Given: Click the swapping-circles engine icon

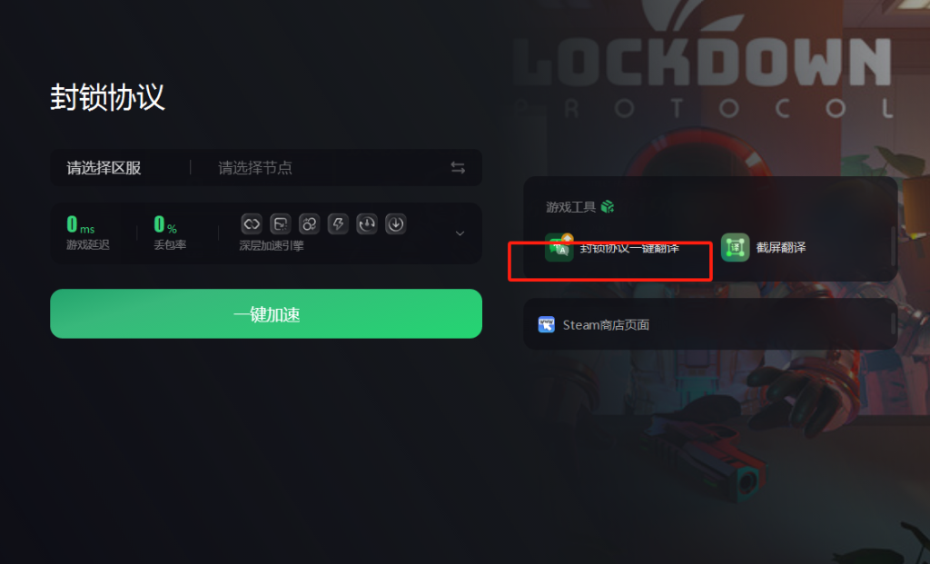Looking at the screenshot, I should click(309, 223).
